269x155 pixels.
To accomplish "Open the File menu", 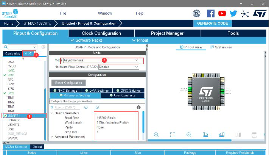I will pyautogui.click(x=63, y=13).
